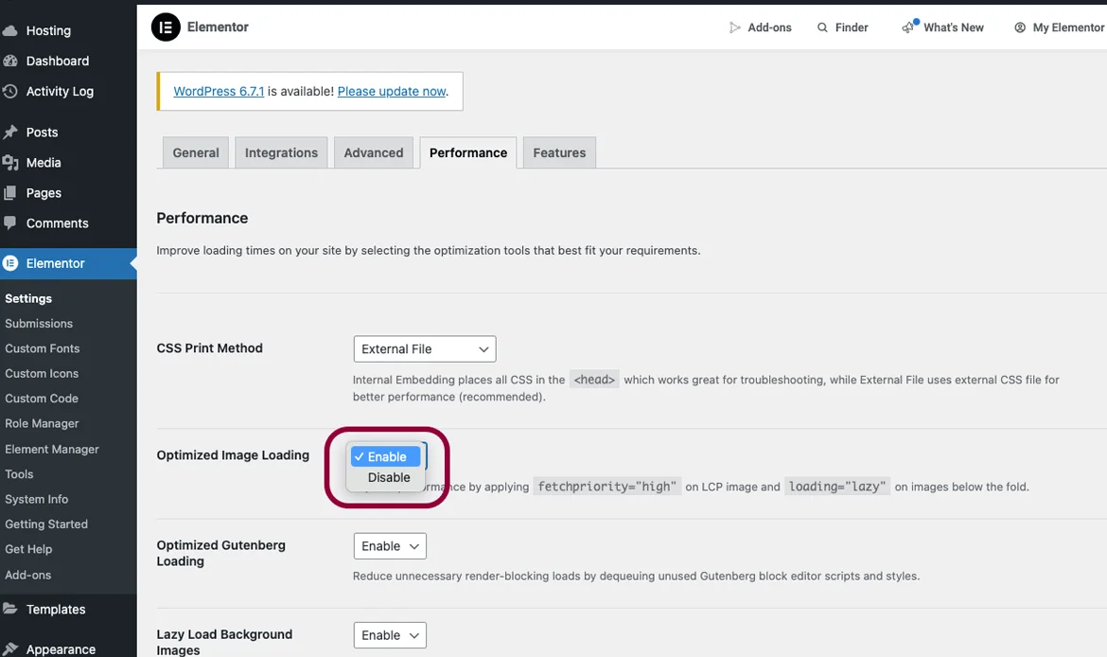1107x657 pixels.
Task: Open Optimized Gutenberg Loading dropdown
Action: (x=390, y=546)
